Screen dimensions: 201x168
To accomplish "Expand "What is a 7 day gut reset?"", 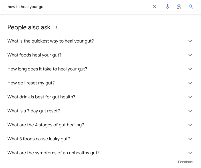I will click(34, 111).
